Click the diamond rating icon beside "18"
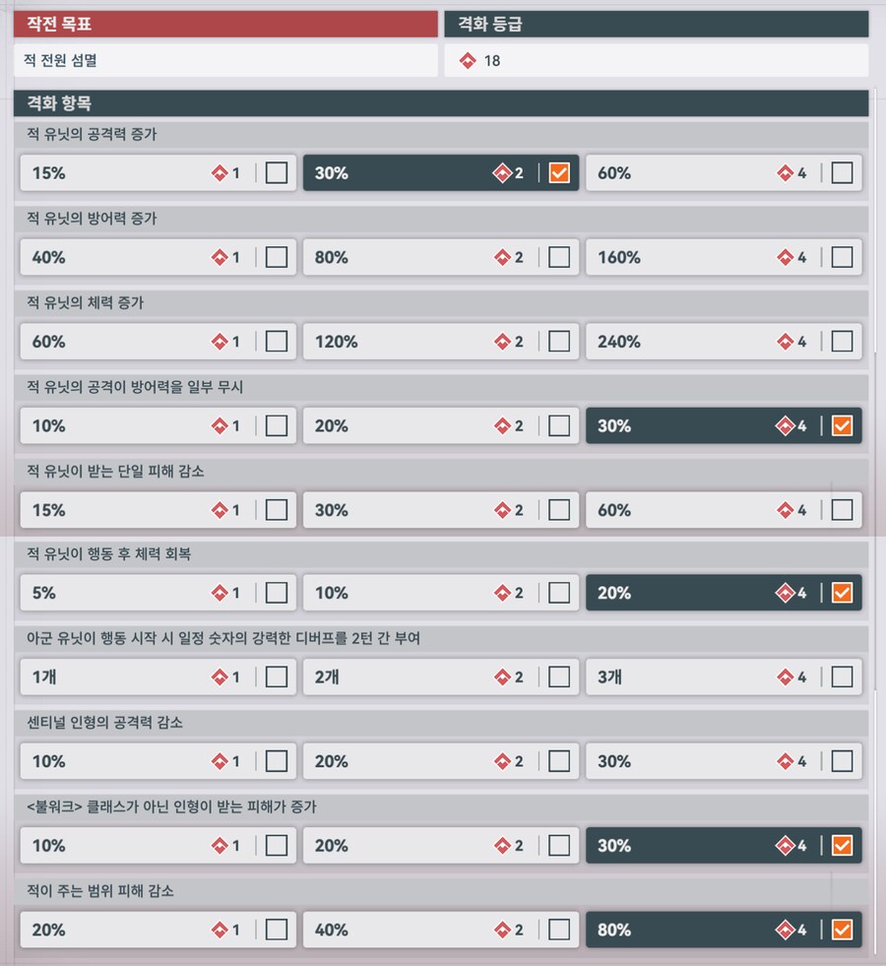Image resolution: width=886 pixels, height=966 pixels. click(x=467, y=60)
